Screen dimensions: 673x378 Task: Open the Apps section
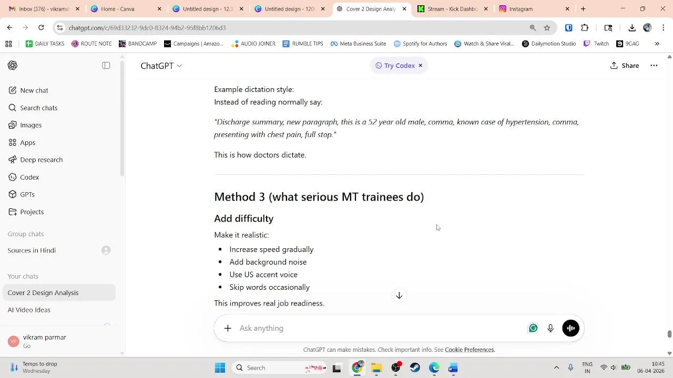[x=27, y=142]
